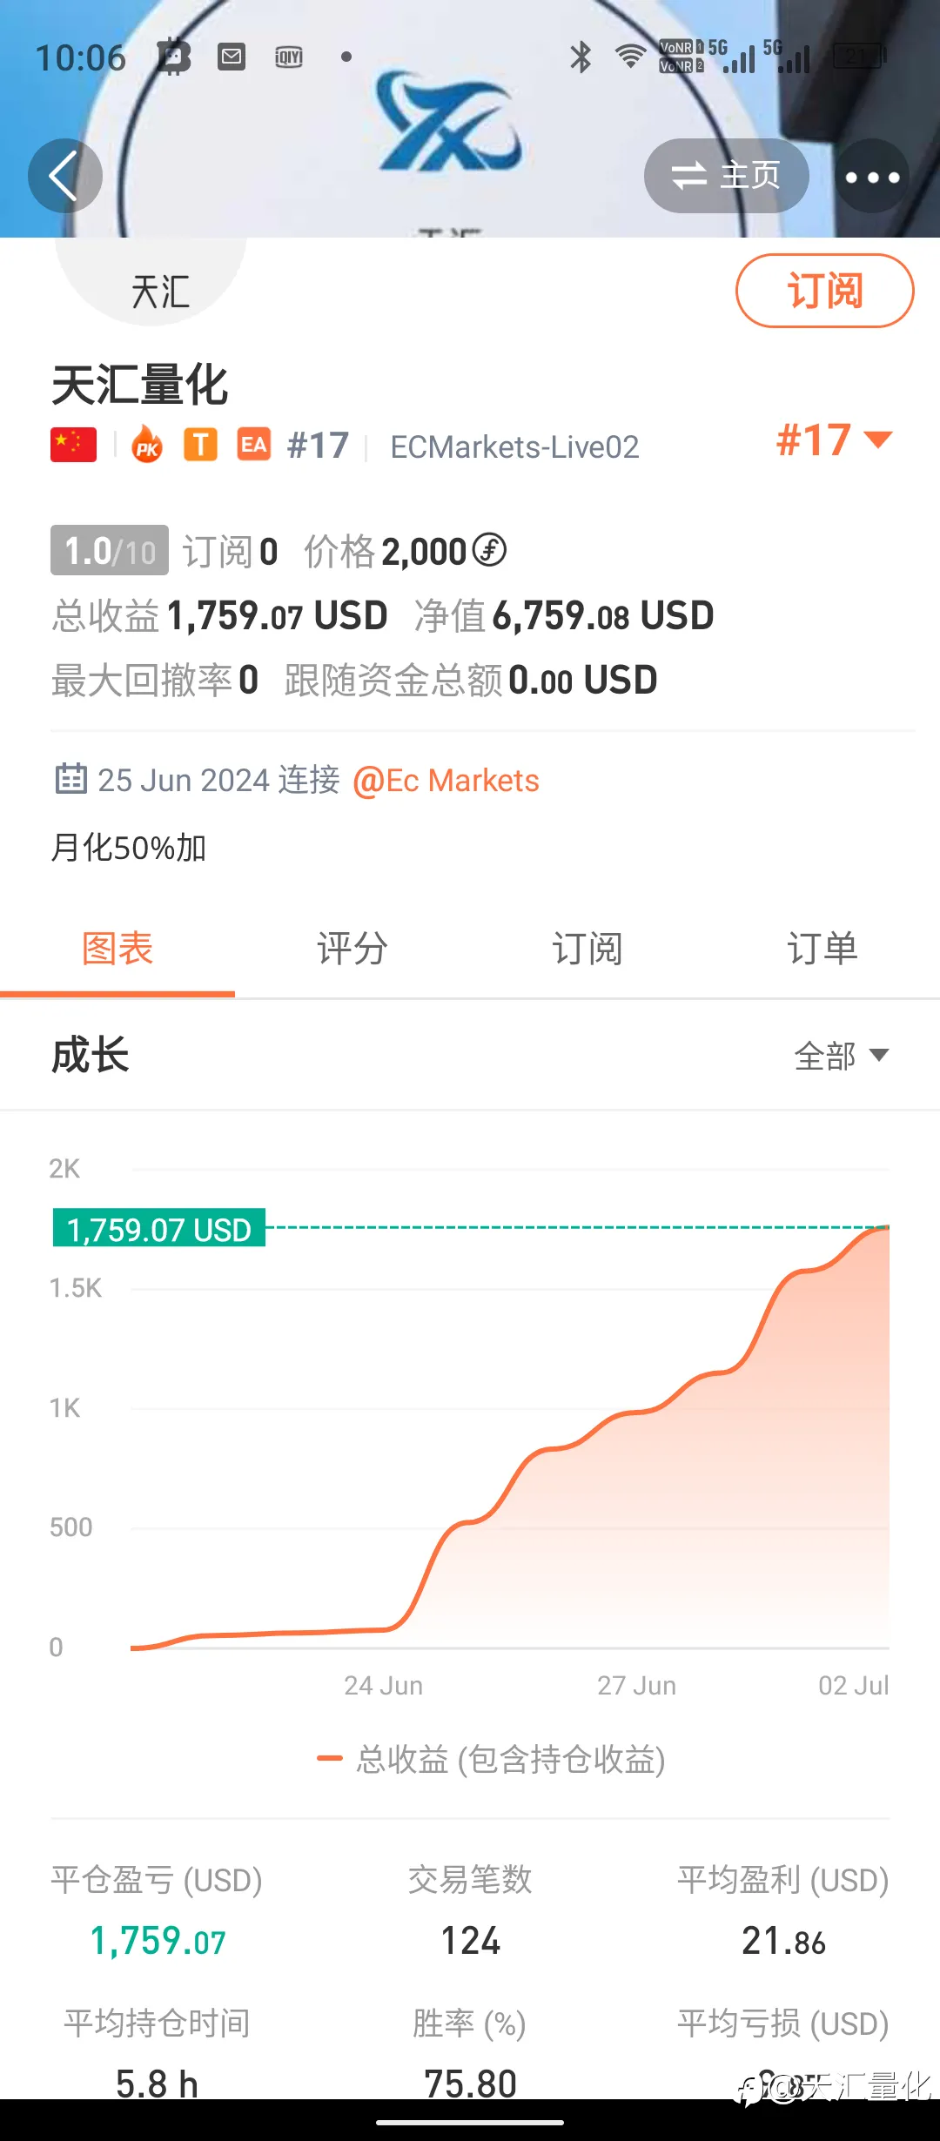Open the 订阅 tab in tab bar
This screenshot has width=940, height=2141.
click(587, 949)
